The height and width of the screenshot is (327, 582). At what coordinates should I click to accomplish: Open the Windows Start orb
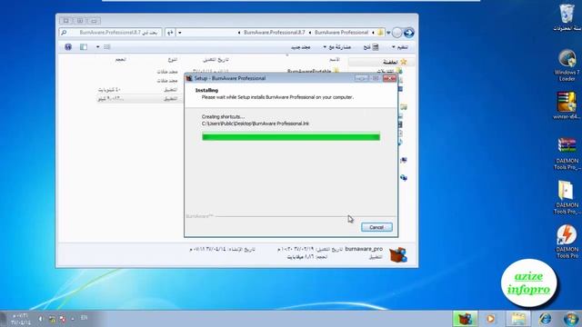pyautogui.click(x=571, y=319)
